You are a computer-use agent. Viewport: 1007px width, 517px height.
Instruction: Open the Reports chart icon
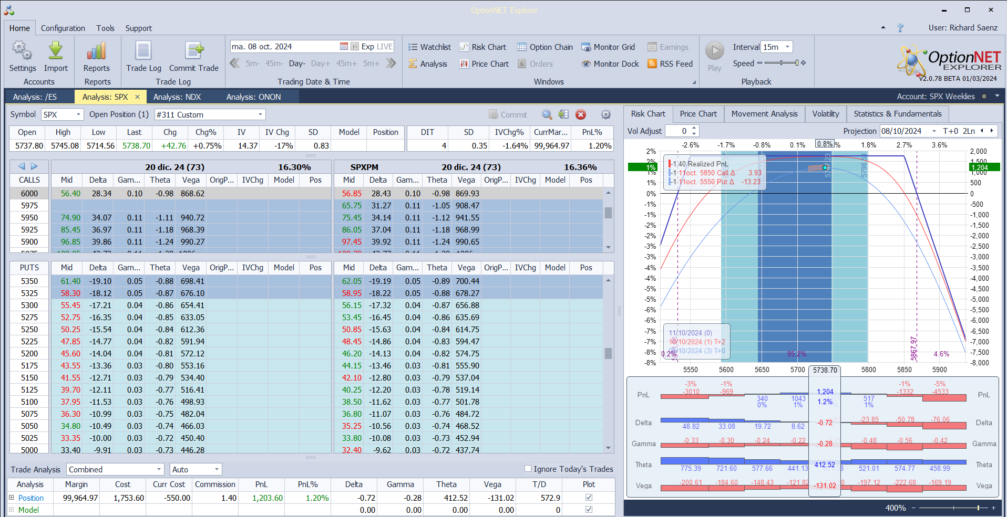click(x=97, y=51)
